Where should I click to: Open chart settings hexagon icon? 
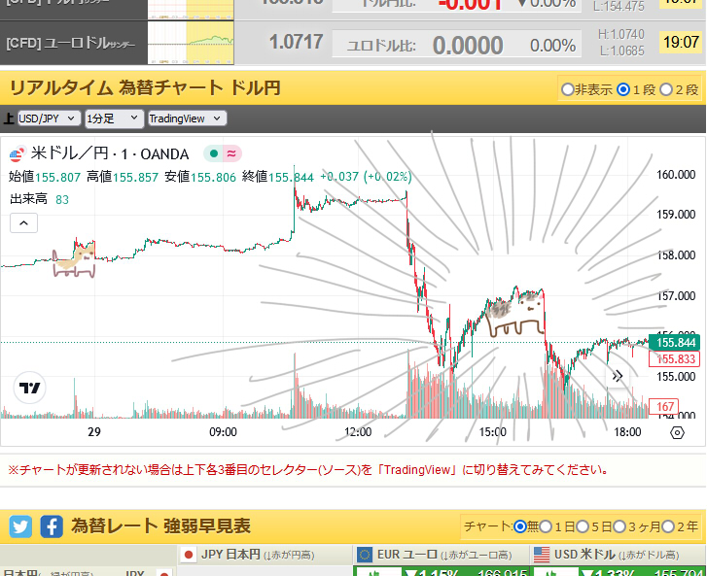pos(677,433)
